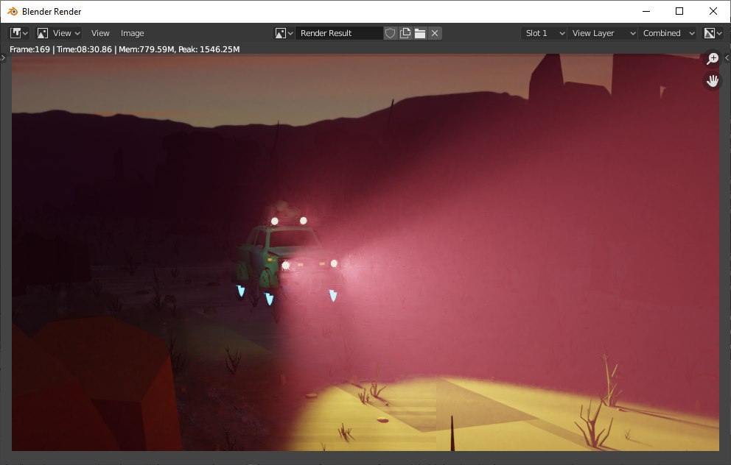Click the Render Result name field

(339, 33)
